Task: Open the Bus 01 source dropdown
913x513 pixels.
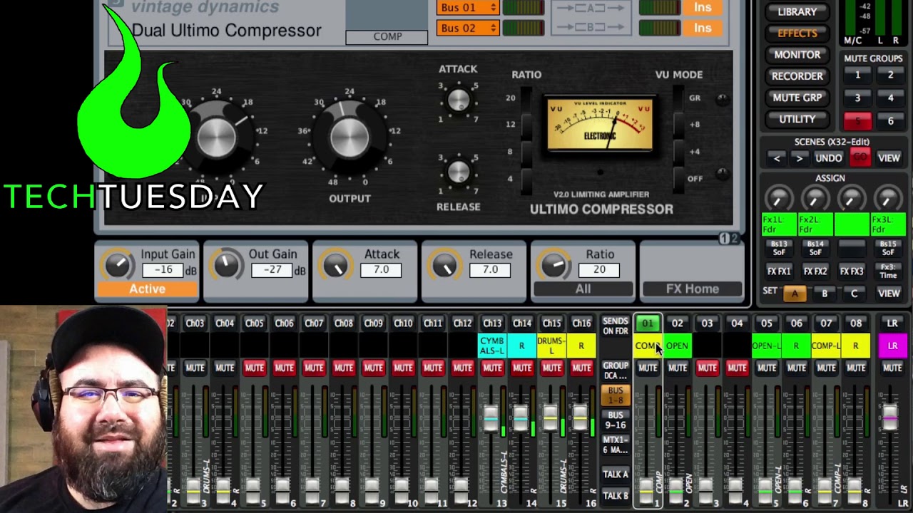Action: (x=468, y=8)
